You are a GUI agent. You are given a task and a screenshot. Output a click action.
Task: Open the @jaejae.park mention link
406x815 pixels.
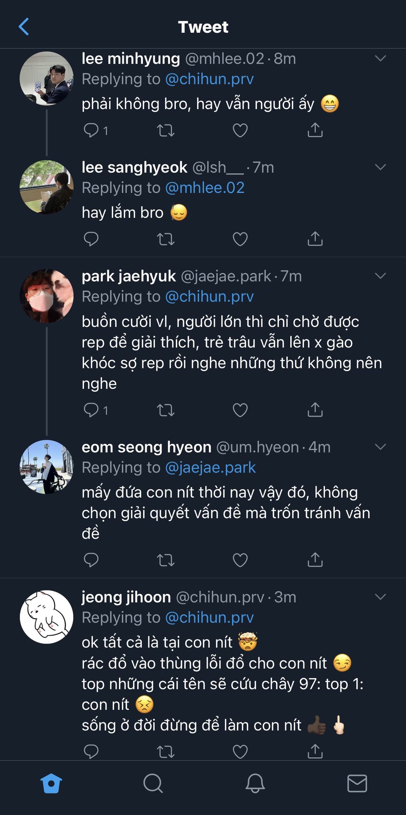click(210, 467)
